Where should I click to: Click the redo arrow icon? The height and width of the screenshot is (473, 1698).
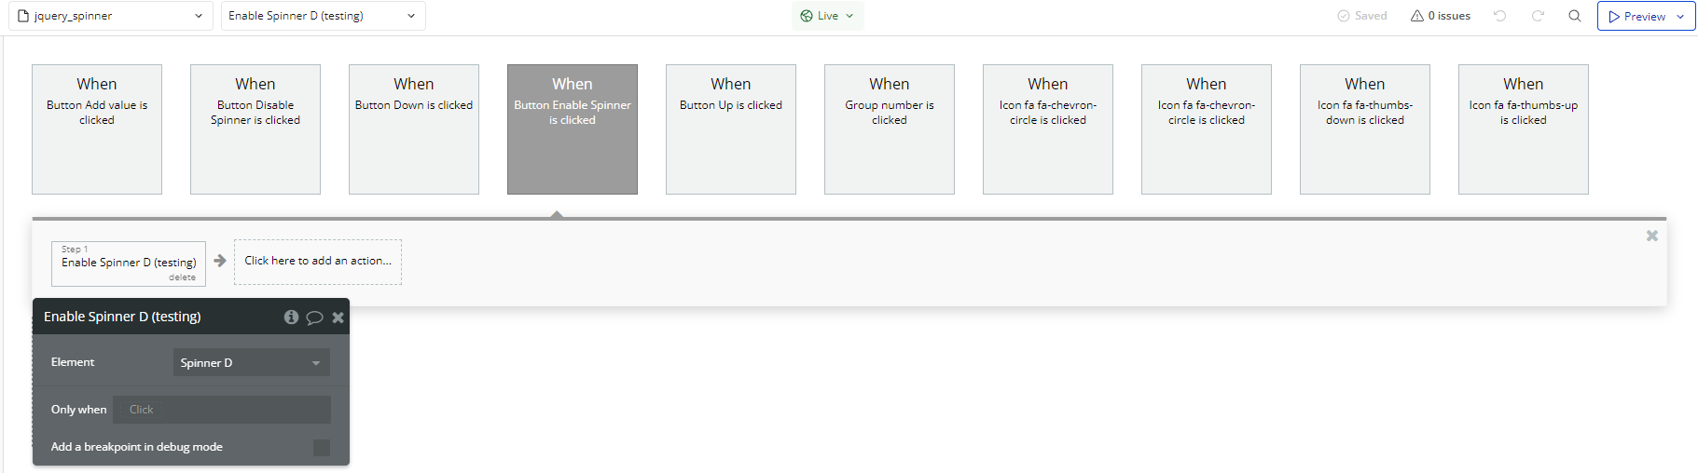coord(1538,16)
